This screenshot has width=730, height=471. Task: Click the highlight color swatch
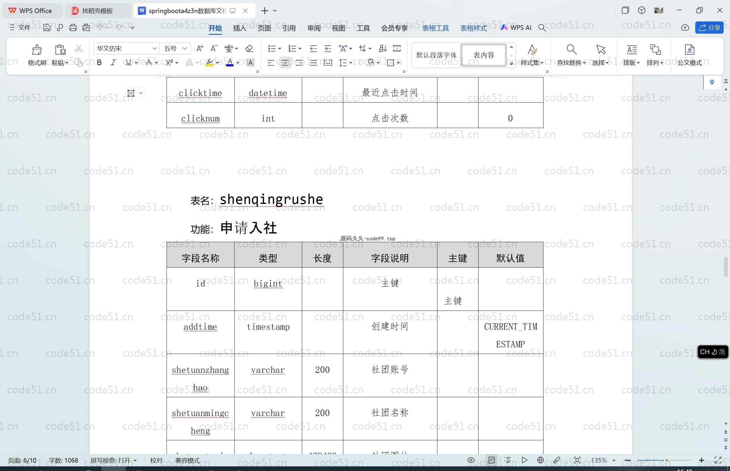[209, 63]
